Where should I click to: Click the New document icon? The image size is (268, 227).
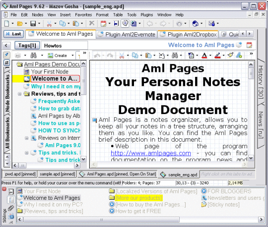[x=6, y=24]
